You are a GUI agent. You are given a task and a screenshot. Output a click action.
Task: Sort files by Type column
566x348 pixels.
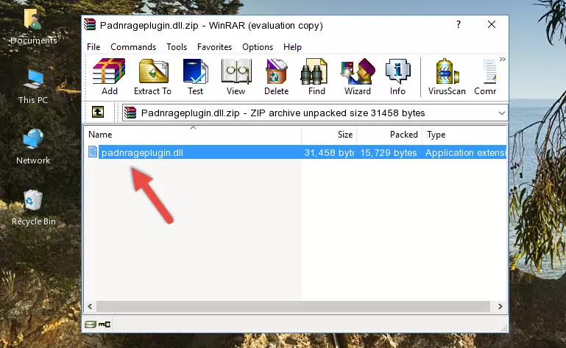click(464, 135)
